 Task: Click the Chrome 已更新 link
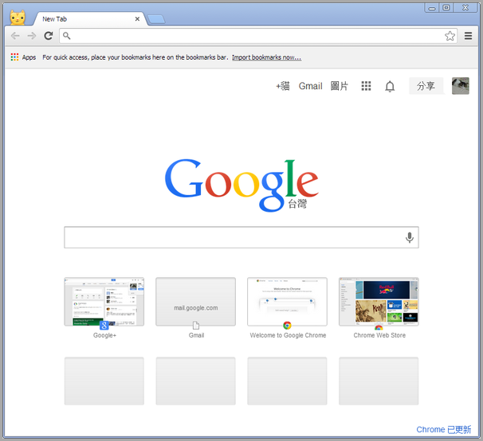[444, 429]
